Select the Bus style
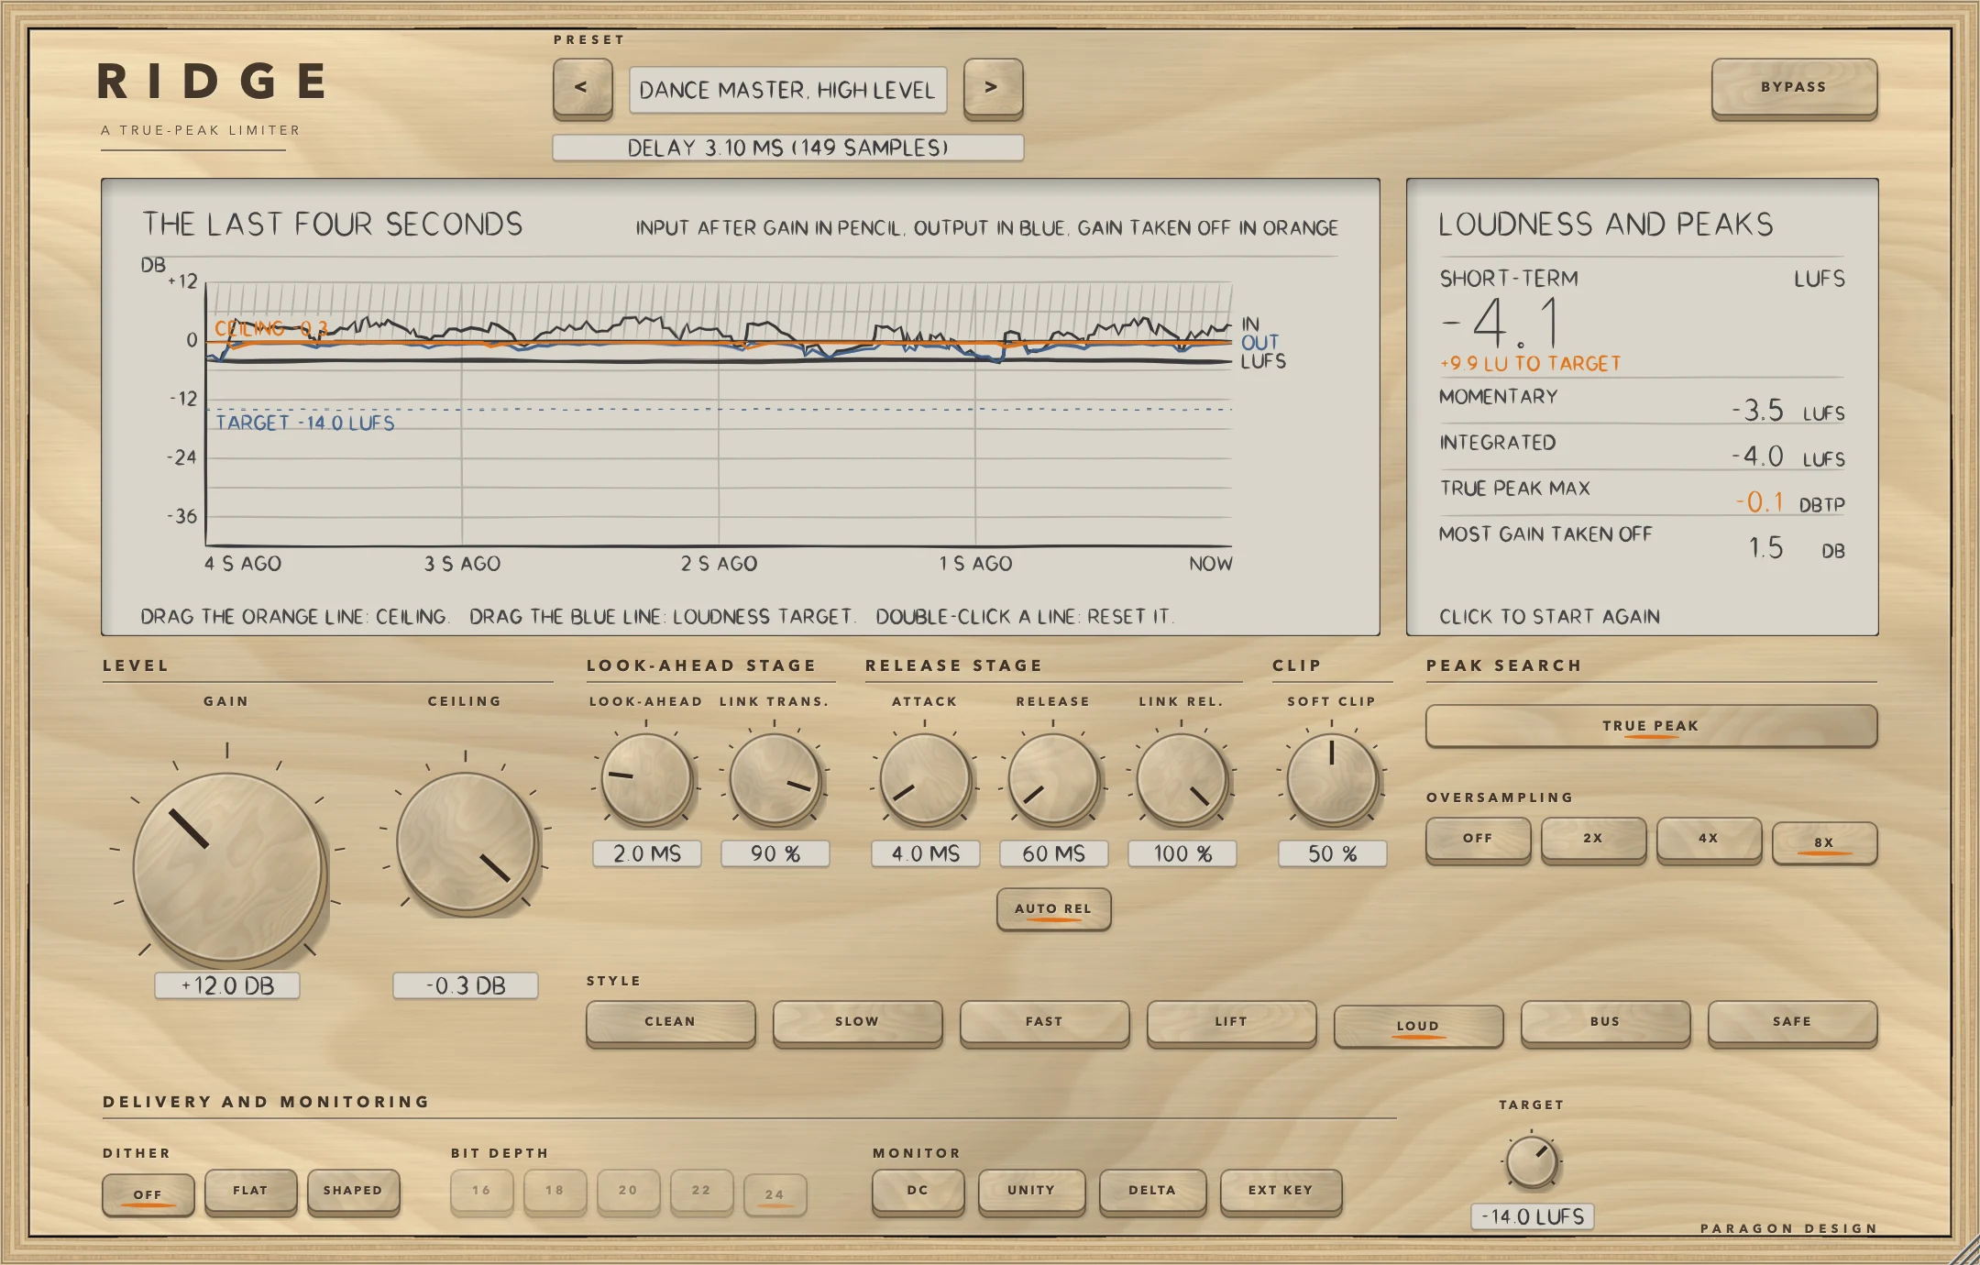The image size is (1980, 1265). (x=1605, y=1022)
